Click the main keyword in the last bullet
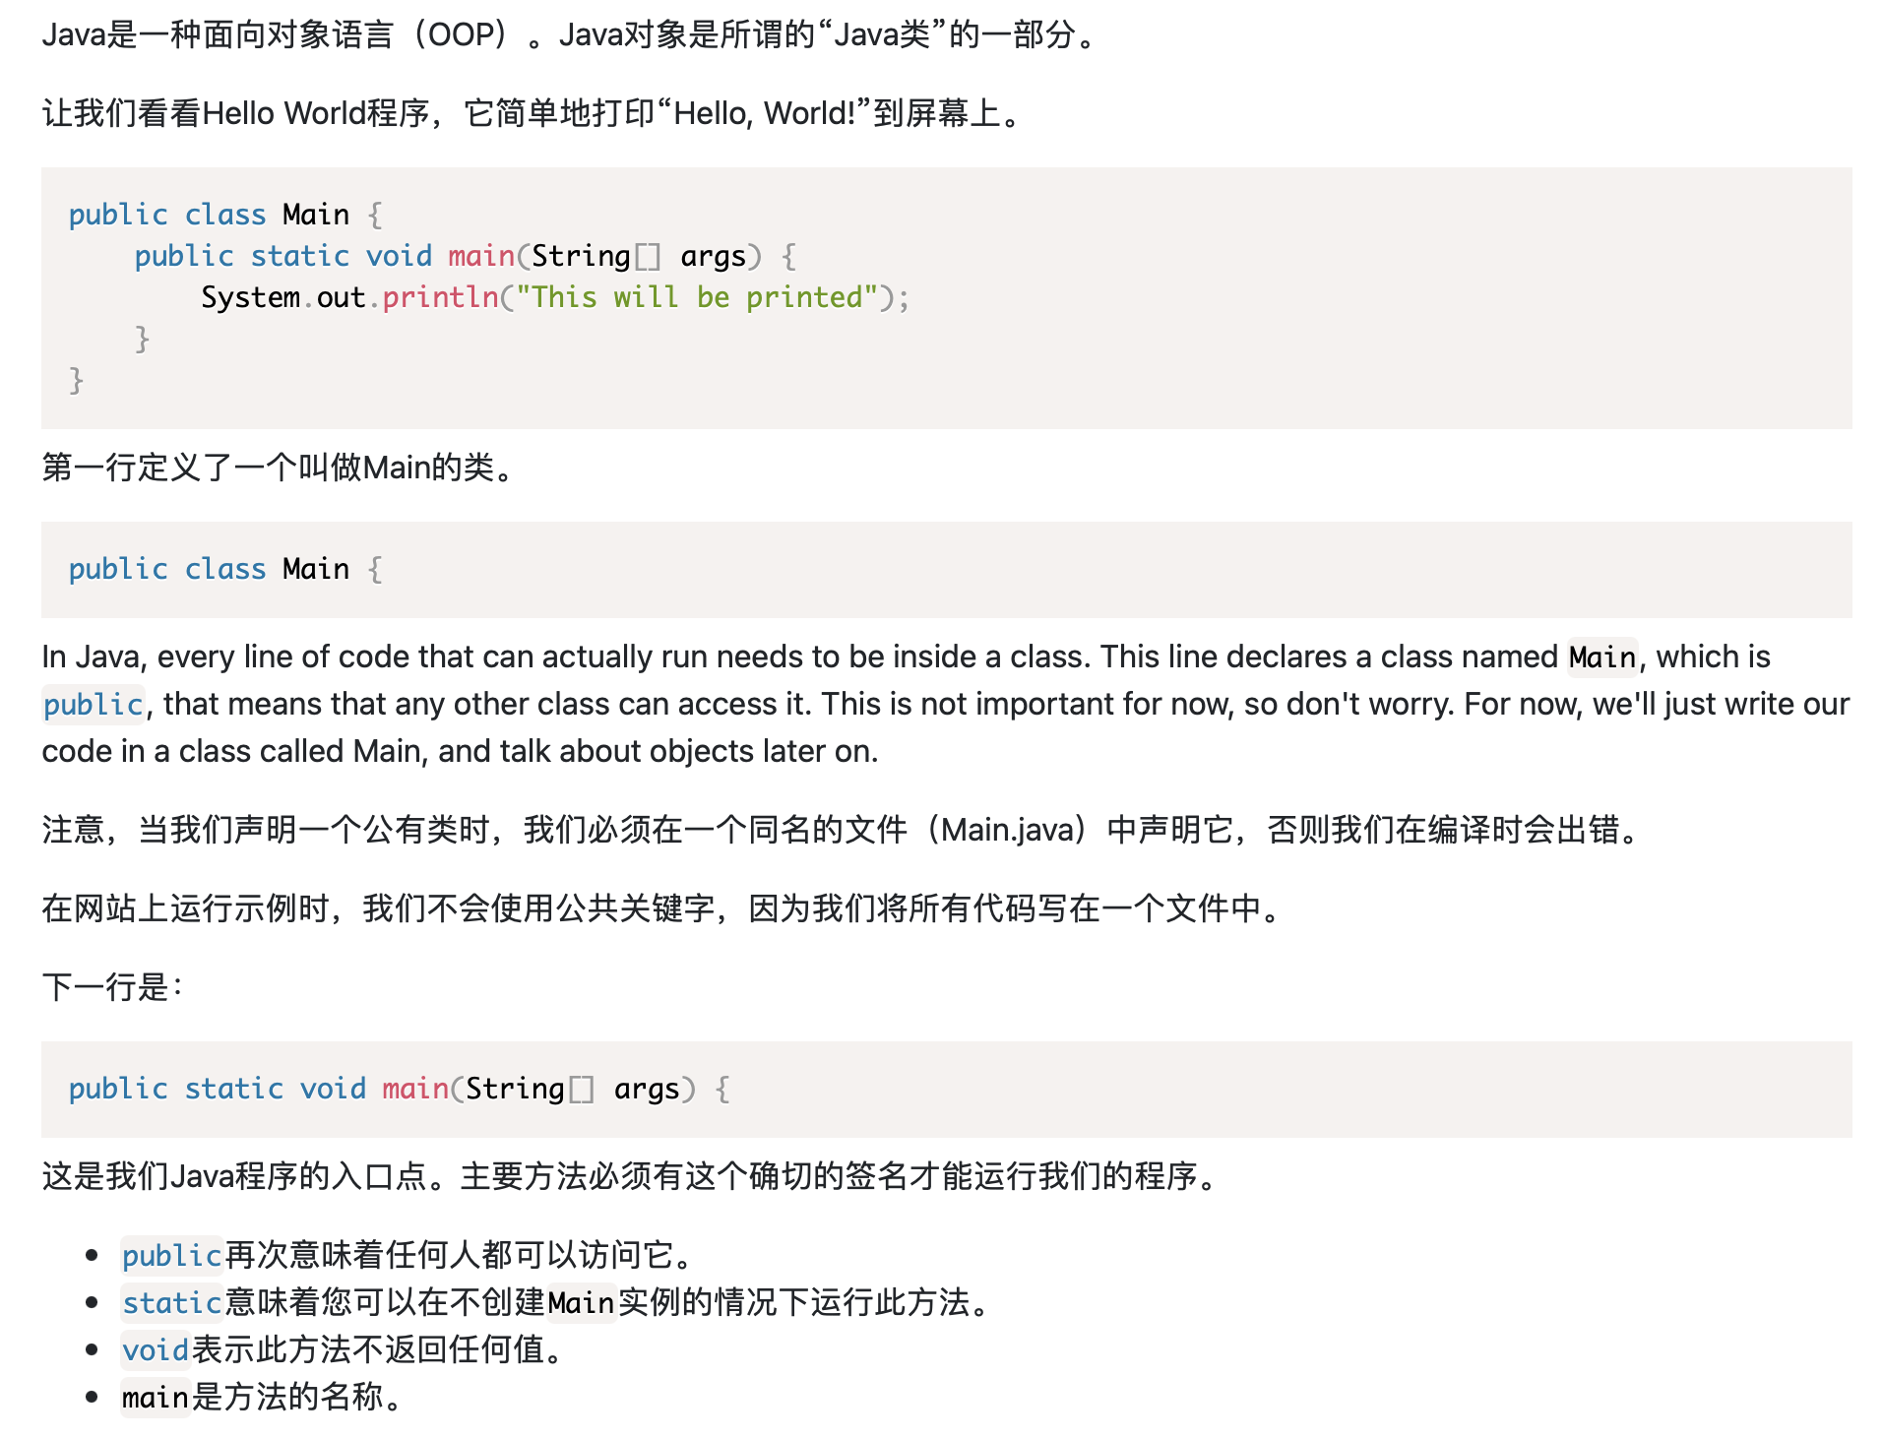 pos(155,1397)
